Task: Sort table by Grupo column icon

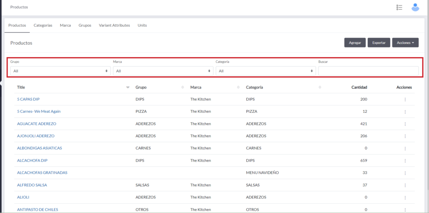Action: pyautogui.click(x=182, y=88)
